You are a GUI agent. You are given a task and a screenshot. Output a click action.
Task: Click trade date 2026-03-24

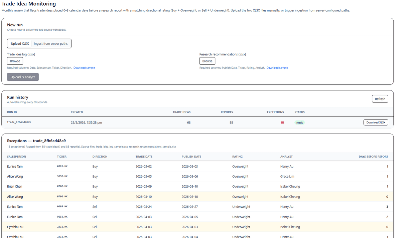click(144, 207)
